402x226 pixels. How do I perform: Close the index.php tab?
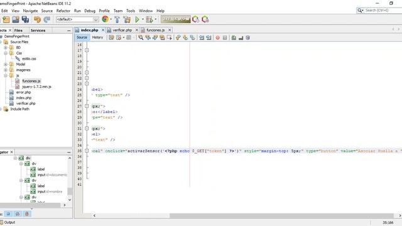coord(103,30)
